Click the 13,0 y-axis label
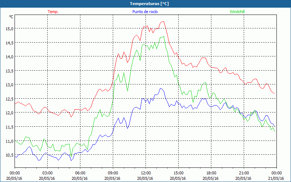Image resolution: width=291 pixels, height=182 pixels. (x=9, y=85)
